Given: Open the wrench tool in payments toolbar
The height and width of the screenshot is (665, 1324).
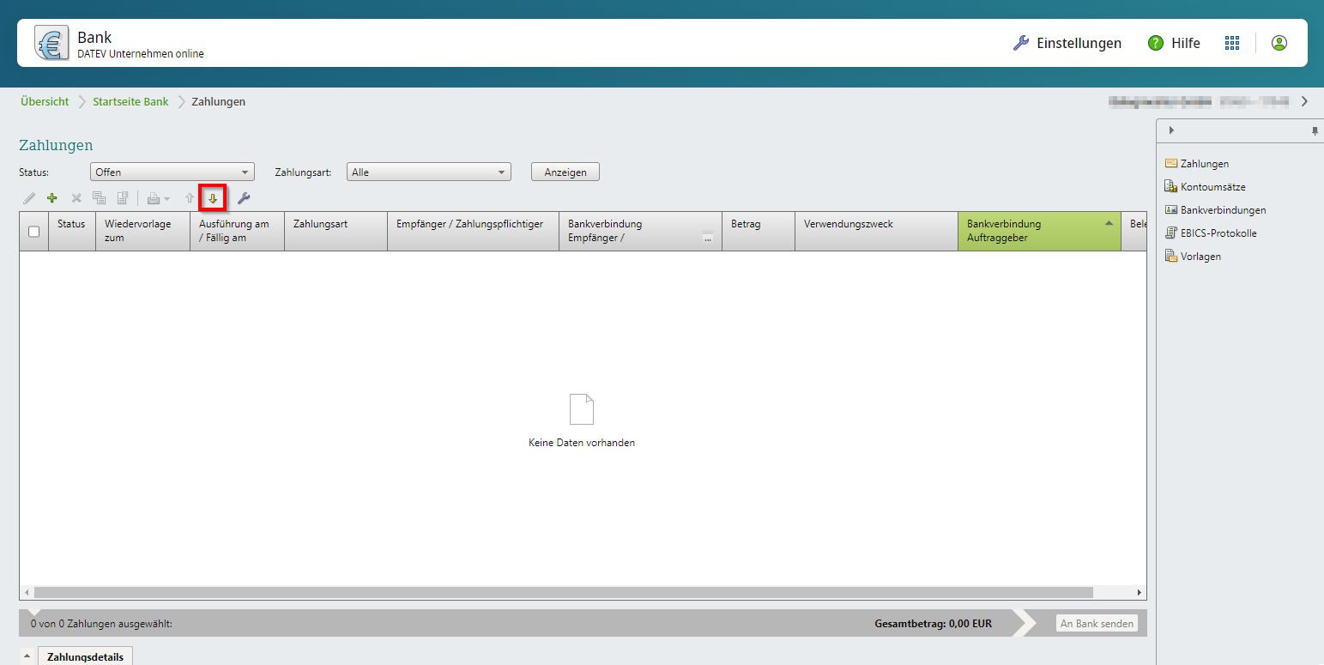Looking at the screenshot, I should tap(244, 198).
